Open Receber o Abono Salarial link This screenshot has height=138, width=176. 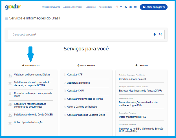(x=133, y=79)
